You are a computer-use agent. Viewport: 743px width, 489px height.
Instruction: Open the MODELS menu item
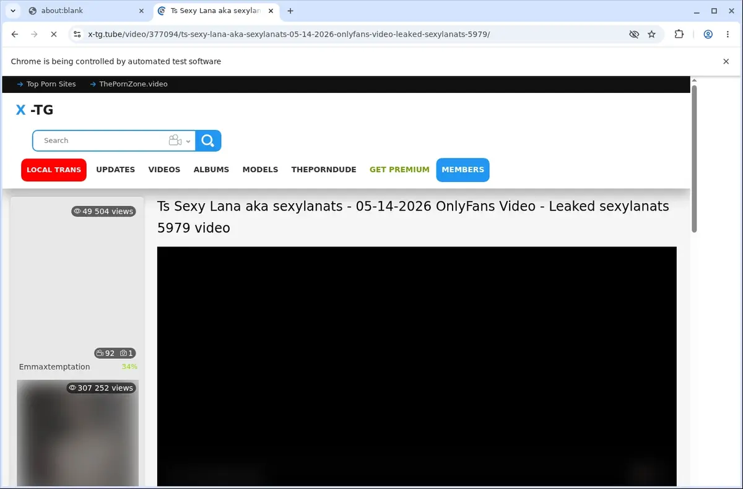tap(260, 170)
